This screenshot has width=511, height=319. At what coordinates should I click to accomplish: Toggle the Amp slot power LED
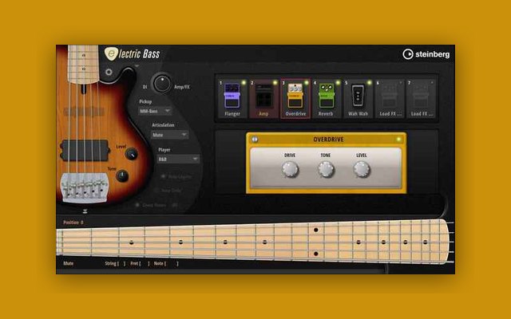275,83
